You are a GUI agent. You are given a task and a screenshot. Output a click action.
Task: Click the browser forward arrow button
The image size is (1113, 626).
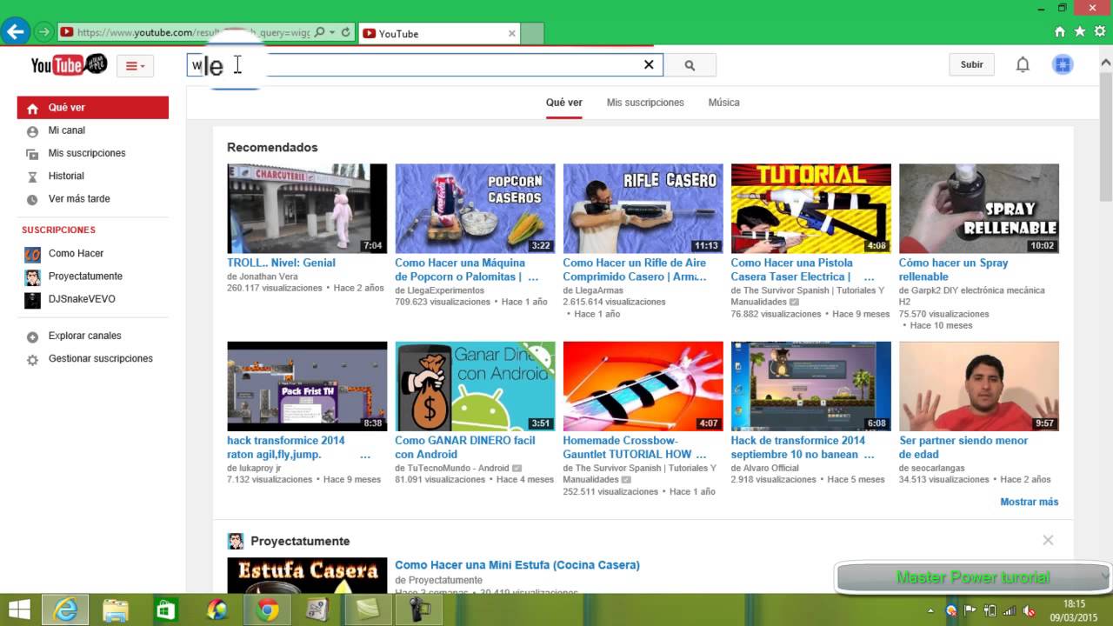[43, 32]
